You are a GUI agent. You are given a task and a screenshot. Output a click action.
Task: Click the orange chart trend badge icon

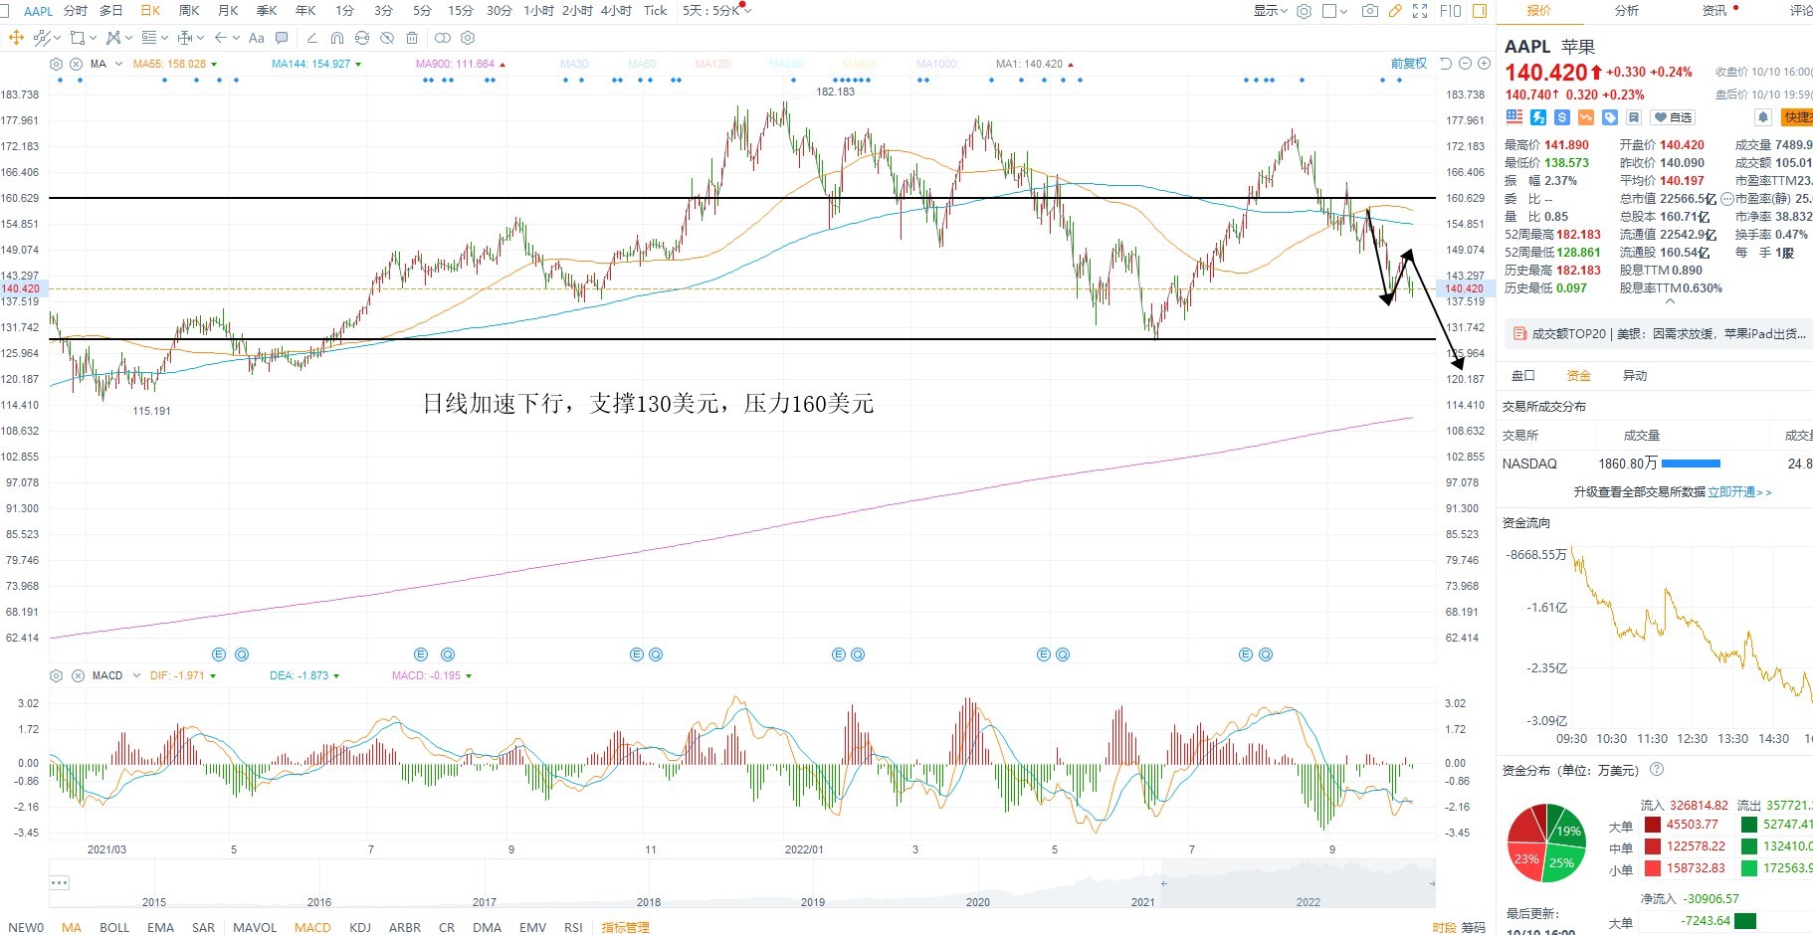pyautogui.click(x=1586, y=117)
